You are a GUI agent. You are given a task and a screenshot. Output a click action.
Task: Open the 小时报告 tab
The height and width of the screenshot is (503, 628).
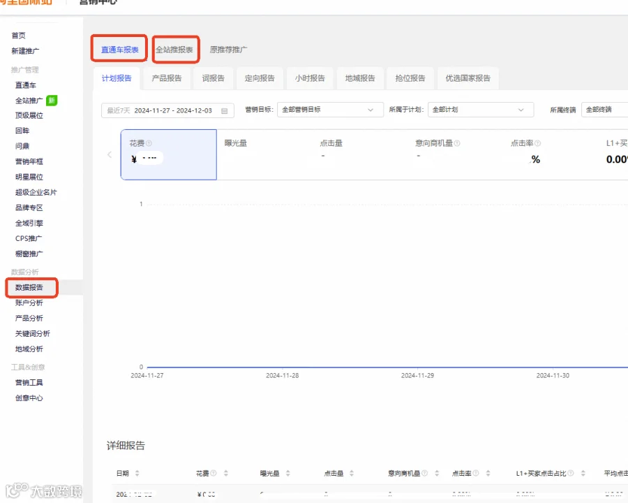[310, 78]
